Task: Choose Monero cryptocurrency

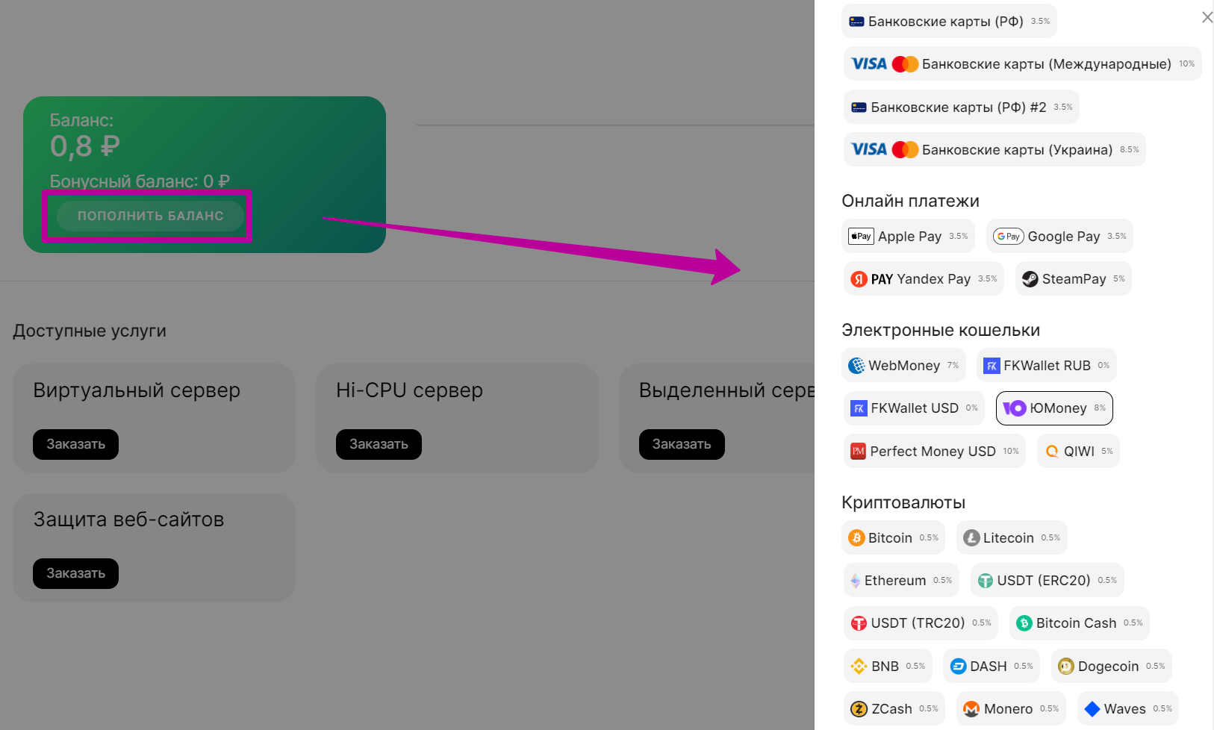Action: [x=1011, y=708]
